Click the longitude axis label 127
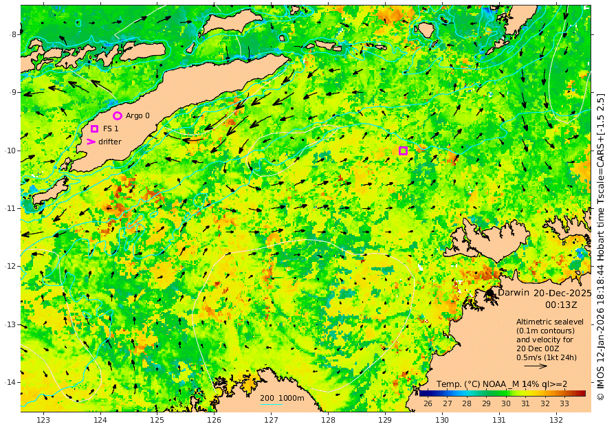The image size is (605, 433). click(272, 420)
